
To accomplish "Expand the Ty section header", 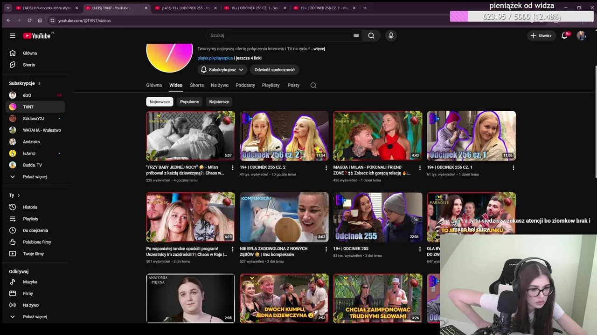I will point(14,195).
